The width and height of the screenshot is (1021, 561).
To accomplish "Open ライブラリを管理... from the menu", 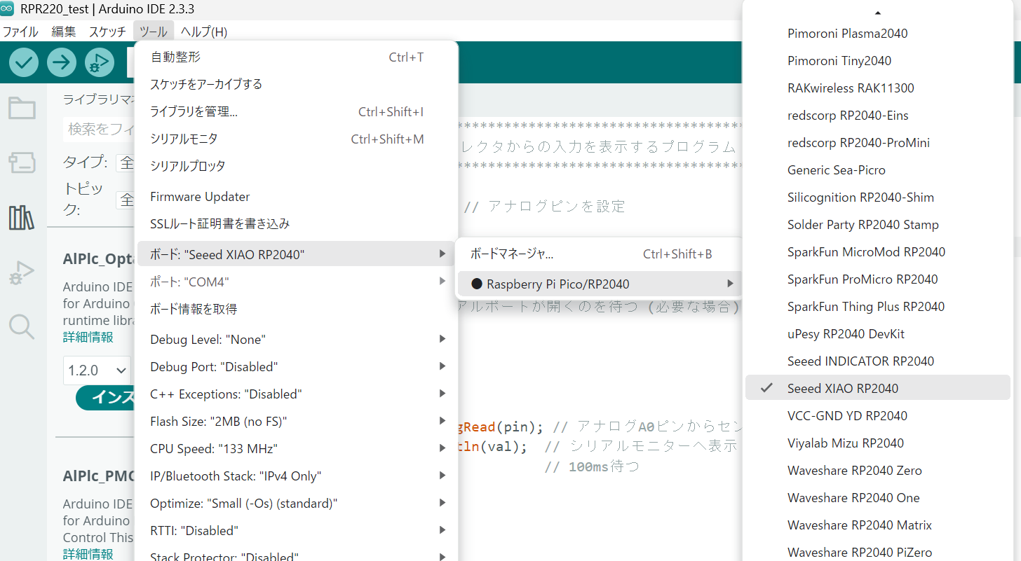I will [x=296, y=111].
